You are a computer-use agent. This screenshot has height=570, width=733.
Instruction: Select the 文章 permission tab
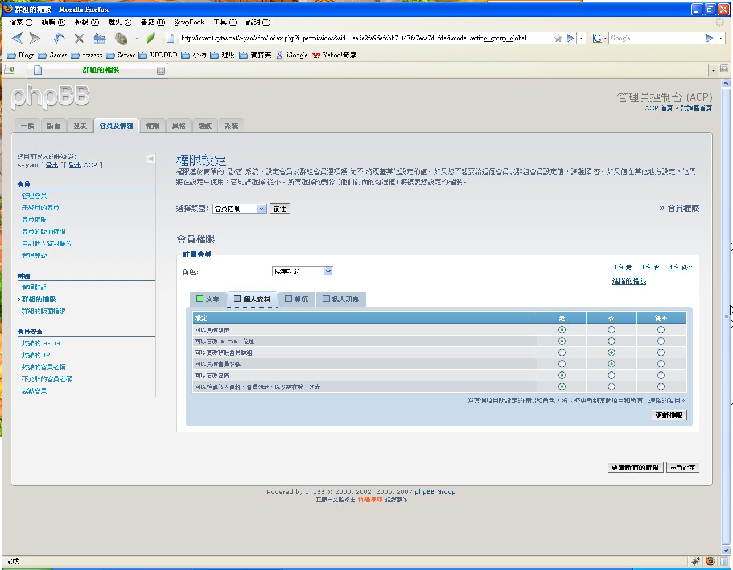coord(208,299)
